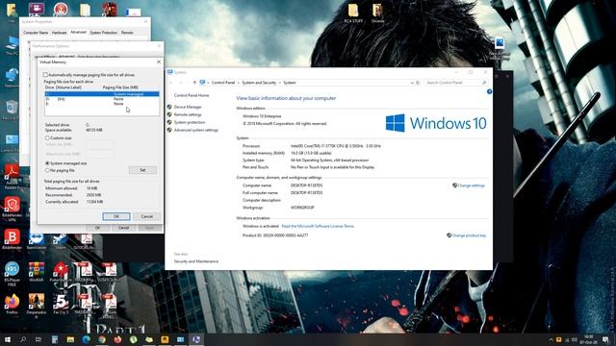
Task: Click OK in the Virtual Memory dialog
Action: click(116, 216)
